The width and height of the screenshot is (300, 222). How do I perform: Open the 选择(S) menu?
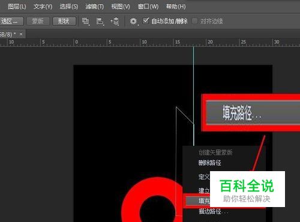pyautogui.click(x=69, y=7)
